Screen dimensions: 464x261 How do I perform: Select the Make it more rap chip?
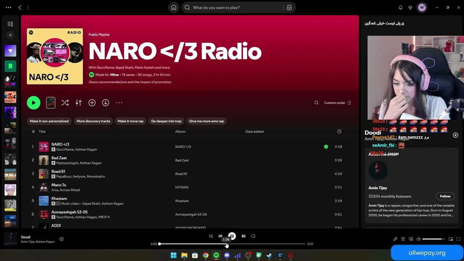pos(130,121)
